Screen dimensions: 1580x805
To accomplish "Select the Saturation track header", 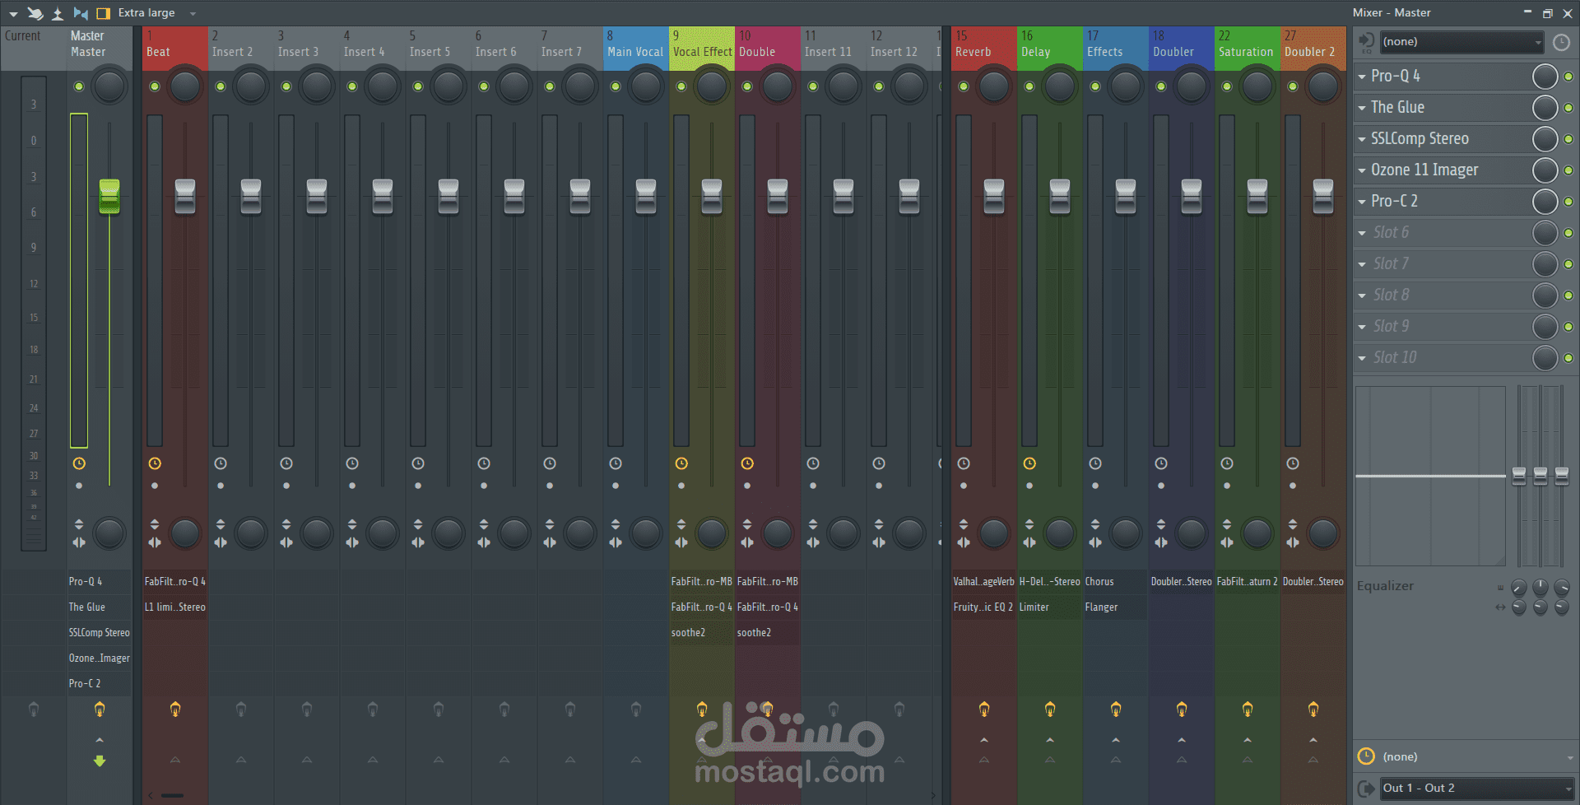I will coord(1247,48).
